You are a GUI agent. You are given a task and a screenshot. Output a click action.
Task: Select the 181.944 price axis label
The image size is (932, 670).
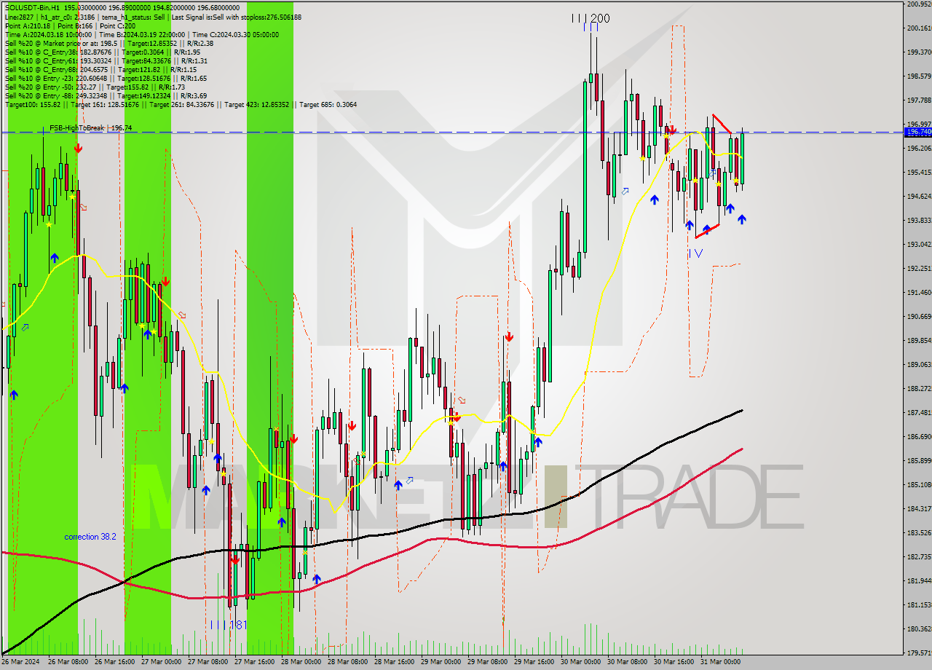coord(919,580)
